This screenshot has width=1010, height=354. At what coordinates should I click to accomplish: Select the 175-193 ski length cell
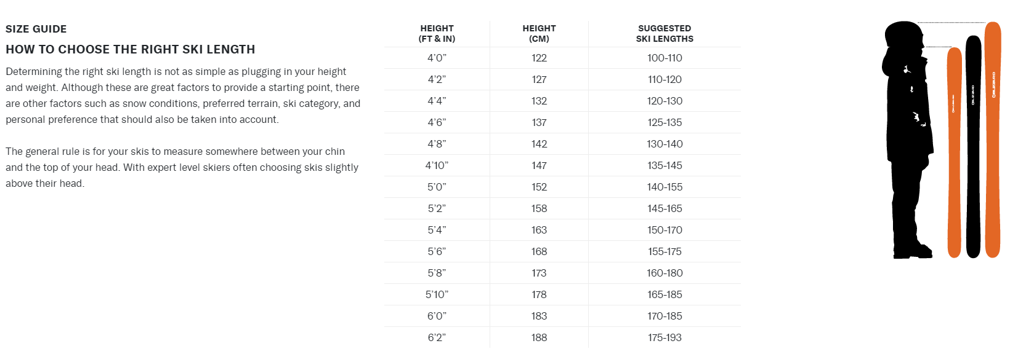[665, 337]
